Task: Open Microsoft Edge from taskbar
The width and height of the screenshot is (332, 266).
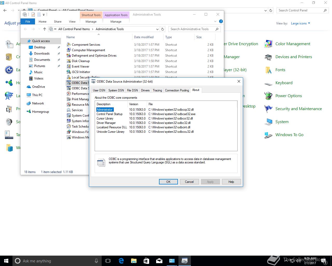Action: pyautogui.click(x=121, y=261)
